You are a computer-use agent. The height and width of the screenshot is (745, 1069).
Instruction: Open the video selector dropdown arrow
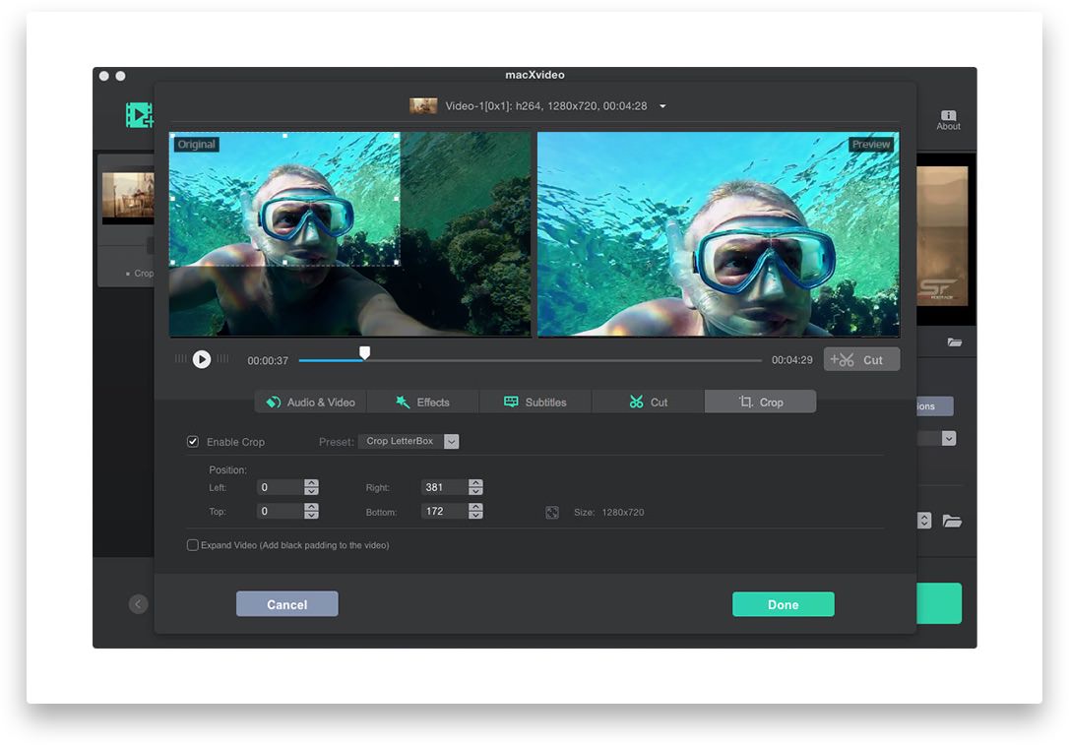(662, 106)
